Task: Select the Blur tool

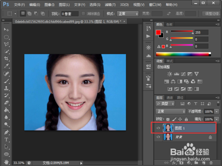Action: pyautogui.click(x=6, y=117)
